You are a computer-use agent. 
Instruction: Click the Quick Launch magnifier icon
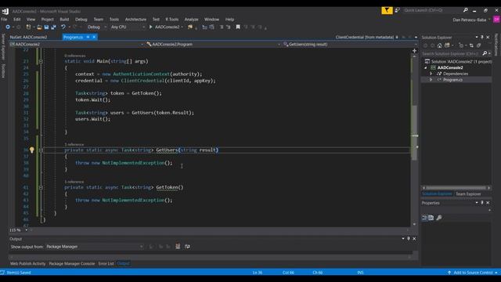(466, 10)
